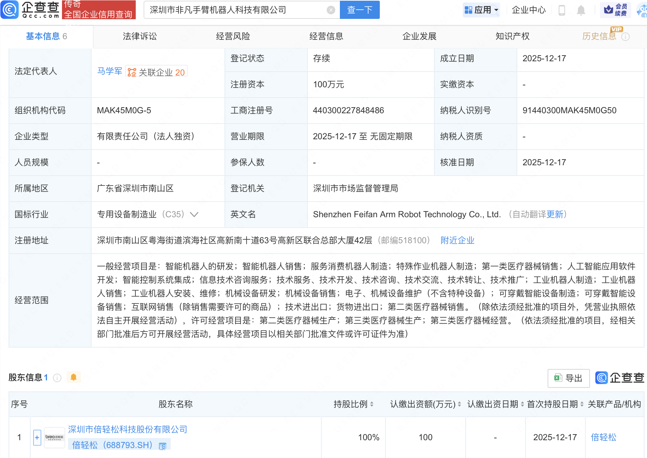Open the 应用 dropdown menu

click(481, 10)
